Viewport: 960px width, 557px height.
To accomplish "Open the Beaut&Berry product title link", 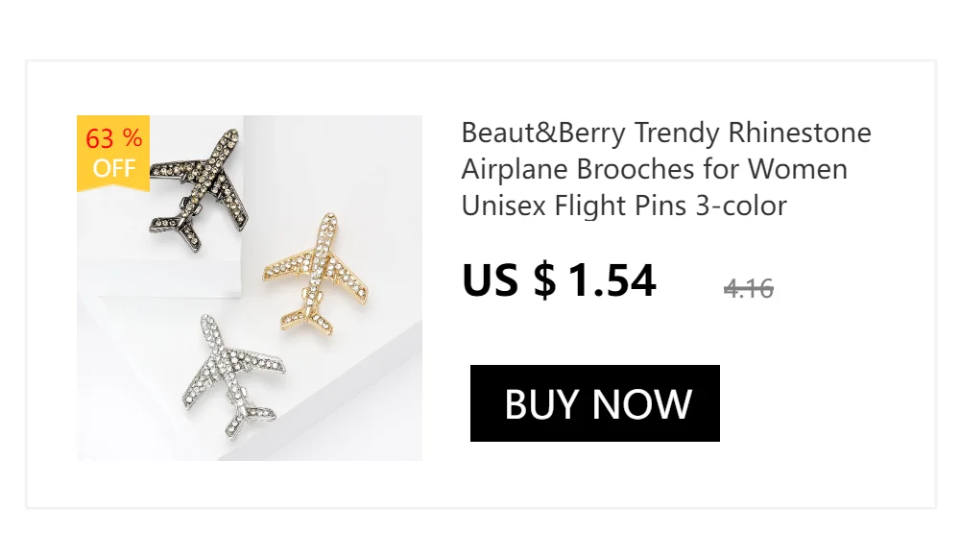I will (x=666, y=168).
